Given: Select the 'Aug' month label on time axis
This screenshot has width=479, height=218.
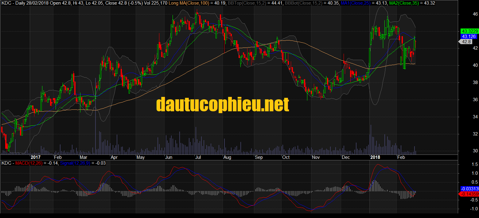Looking at the screenshot, I should [227, 157].
